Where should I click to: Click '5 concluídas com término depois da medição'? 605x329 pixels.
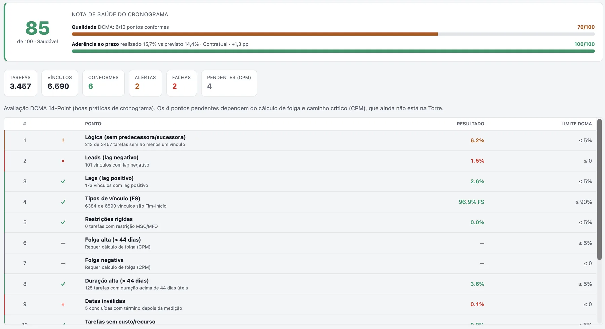pos(133,308)
